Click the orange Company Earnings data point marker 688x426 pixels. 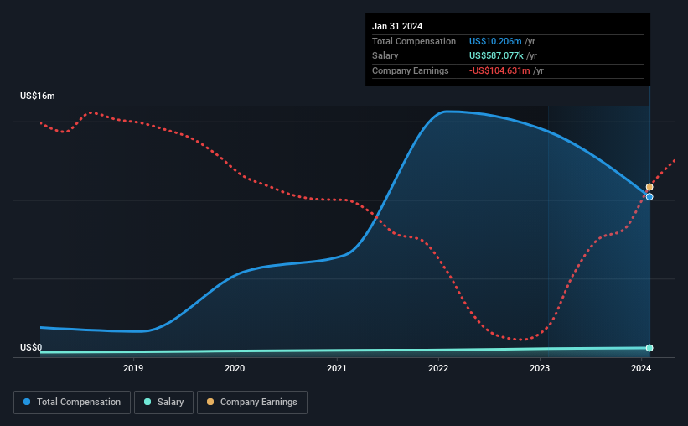pyautogui.click(x=649, y=187)
